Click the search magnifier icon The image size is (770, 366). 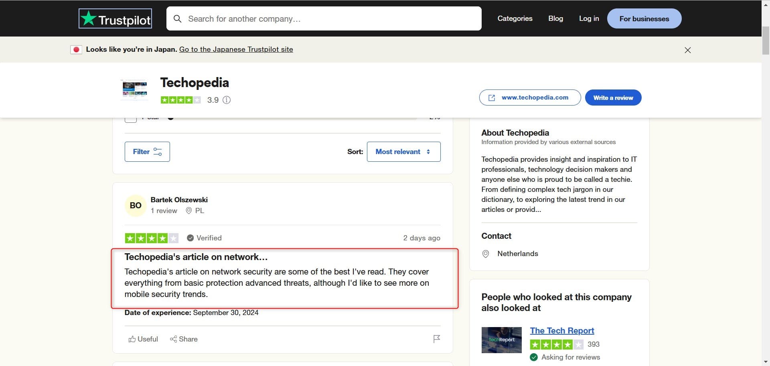pyautogui.click(x=177, y=19)
